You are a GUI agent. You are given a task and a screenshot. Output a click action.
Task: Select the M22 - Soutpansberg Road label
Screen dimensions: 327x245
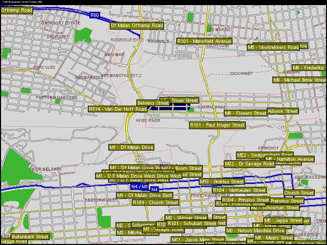(265, 155)
